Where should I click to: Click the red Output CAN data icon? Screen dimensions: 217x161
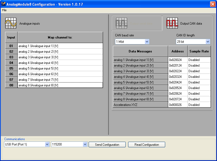tap(172, 23)
